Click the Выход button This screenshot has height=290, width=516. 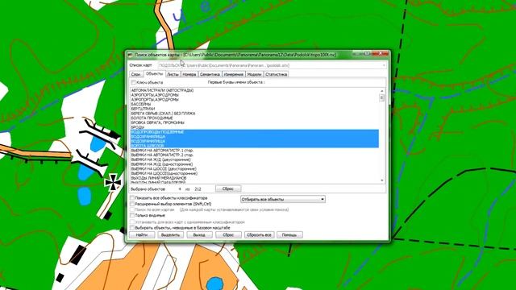(199, 234)
